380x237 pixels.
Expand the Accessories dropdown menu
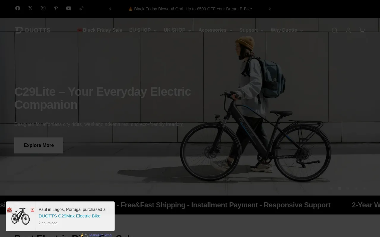215,30
